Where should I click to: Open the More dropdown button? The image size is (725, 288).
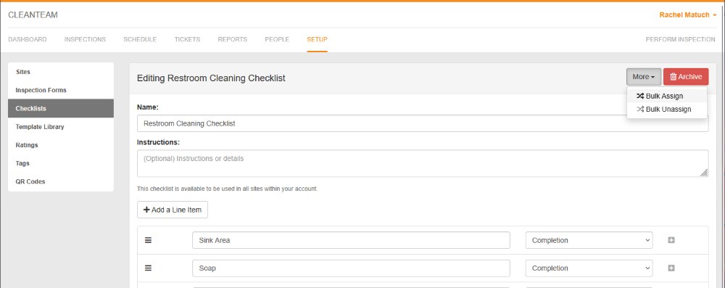(644, 77)
